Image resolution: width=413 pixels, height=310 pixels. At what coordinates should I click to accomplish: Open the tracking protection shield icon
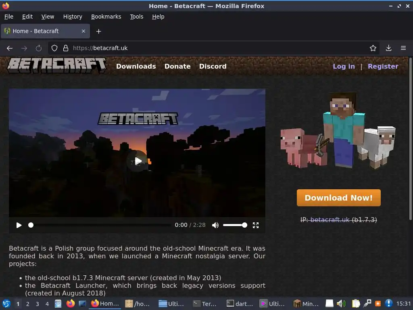[54, 48]
